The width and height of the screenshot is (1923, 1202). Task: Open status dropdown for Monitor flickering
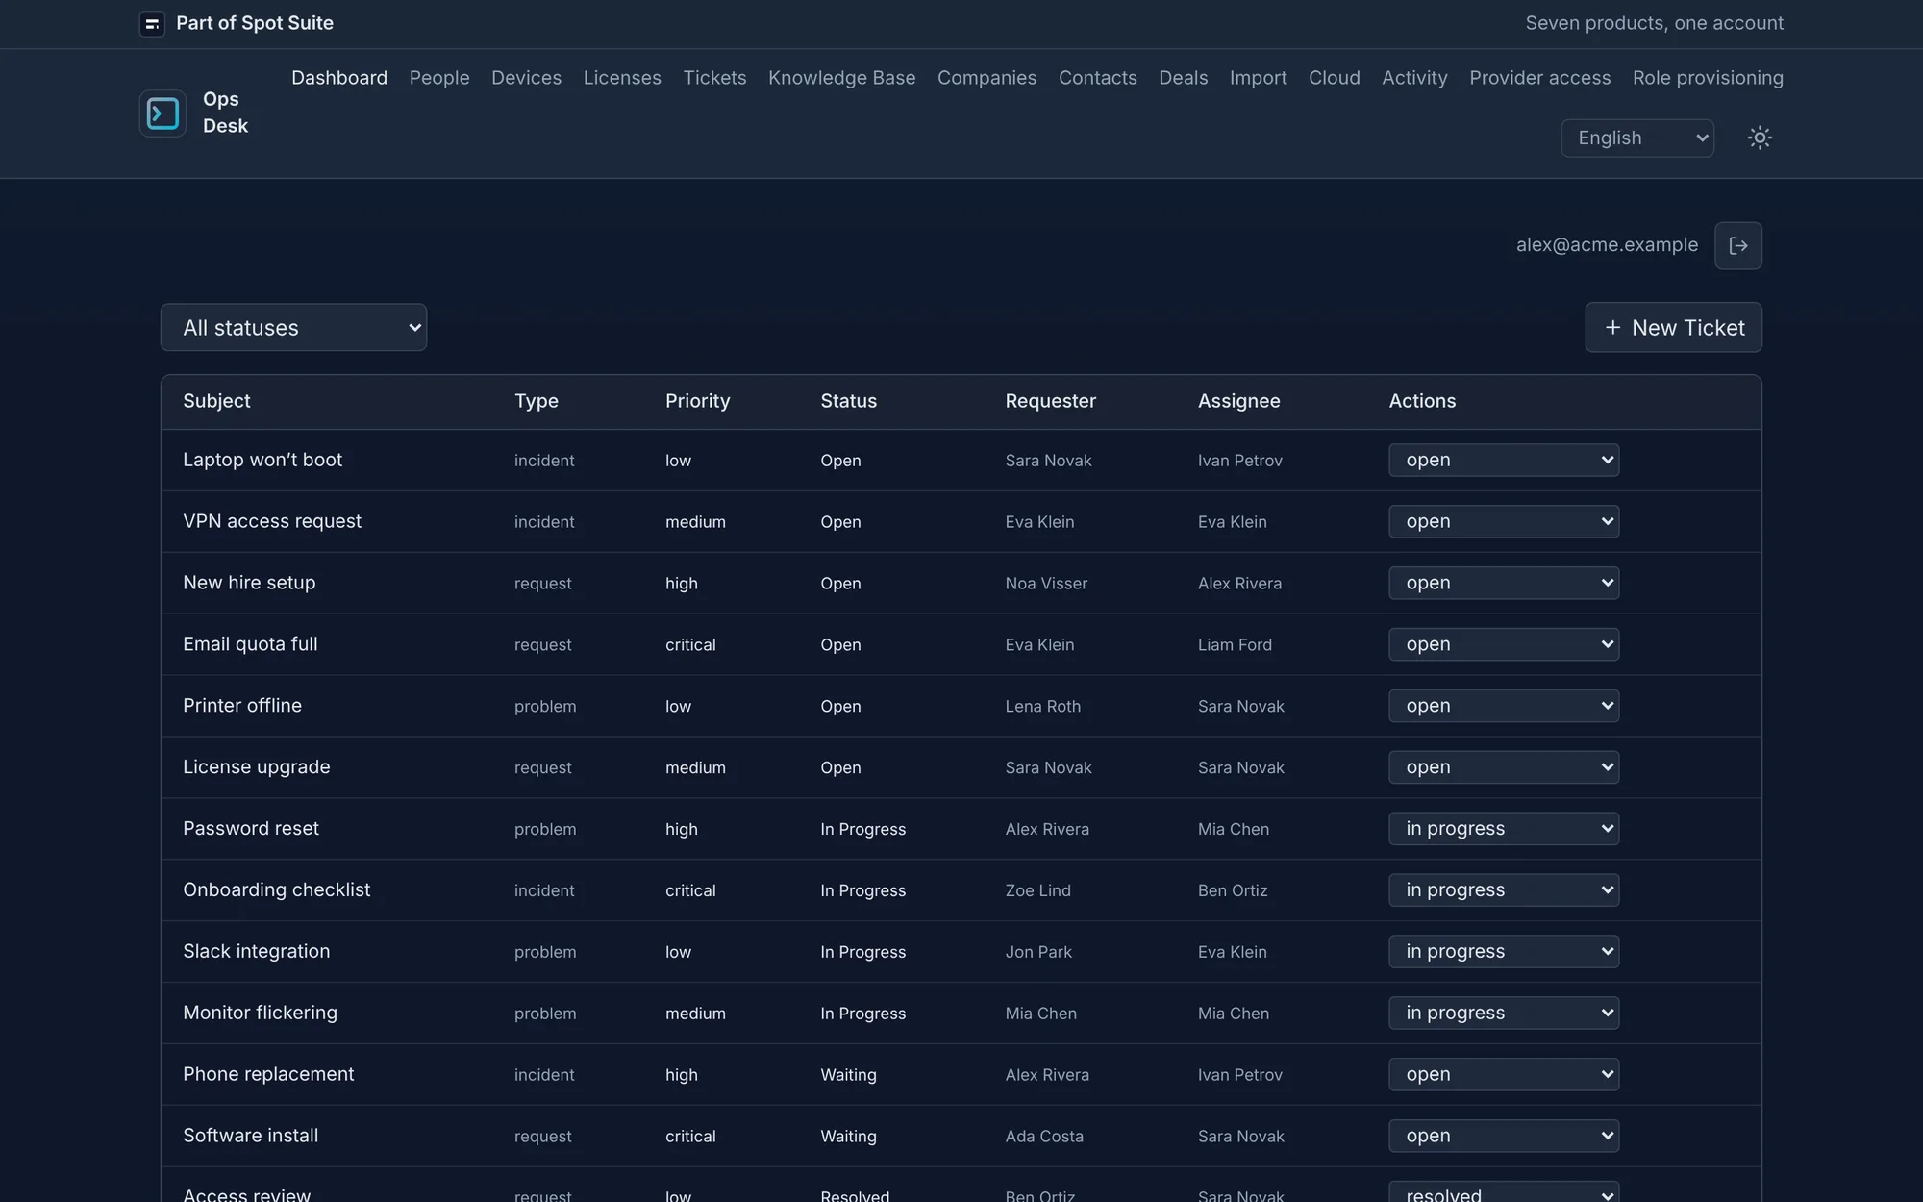[1504, 1013]
